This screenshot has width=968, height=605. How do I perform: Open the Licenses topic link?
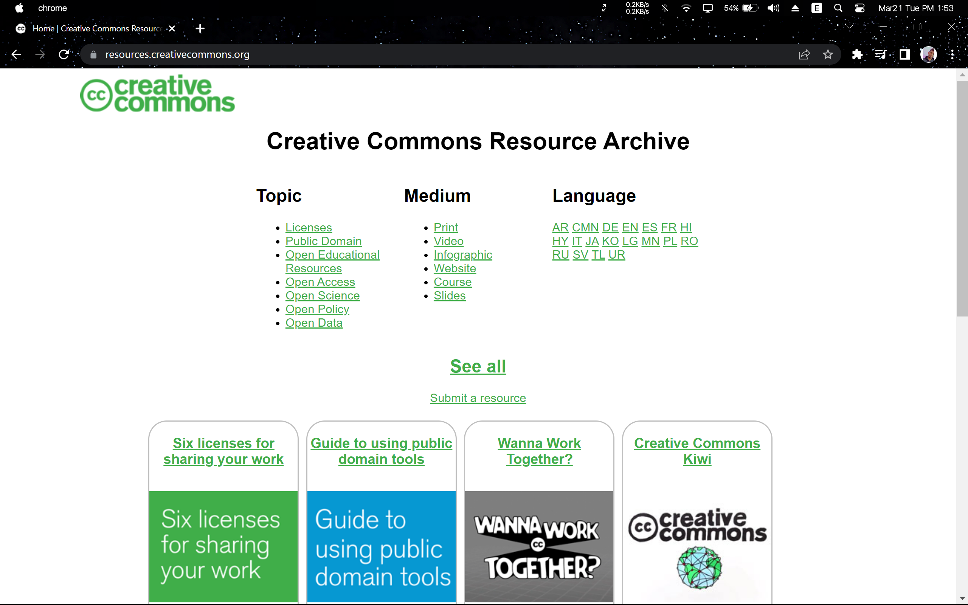tap(309, 227)
